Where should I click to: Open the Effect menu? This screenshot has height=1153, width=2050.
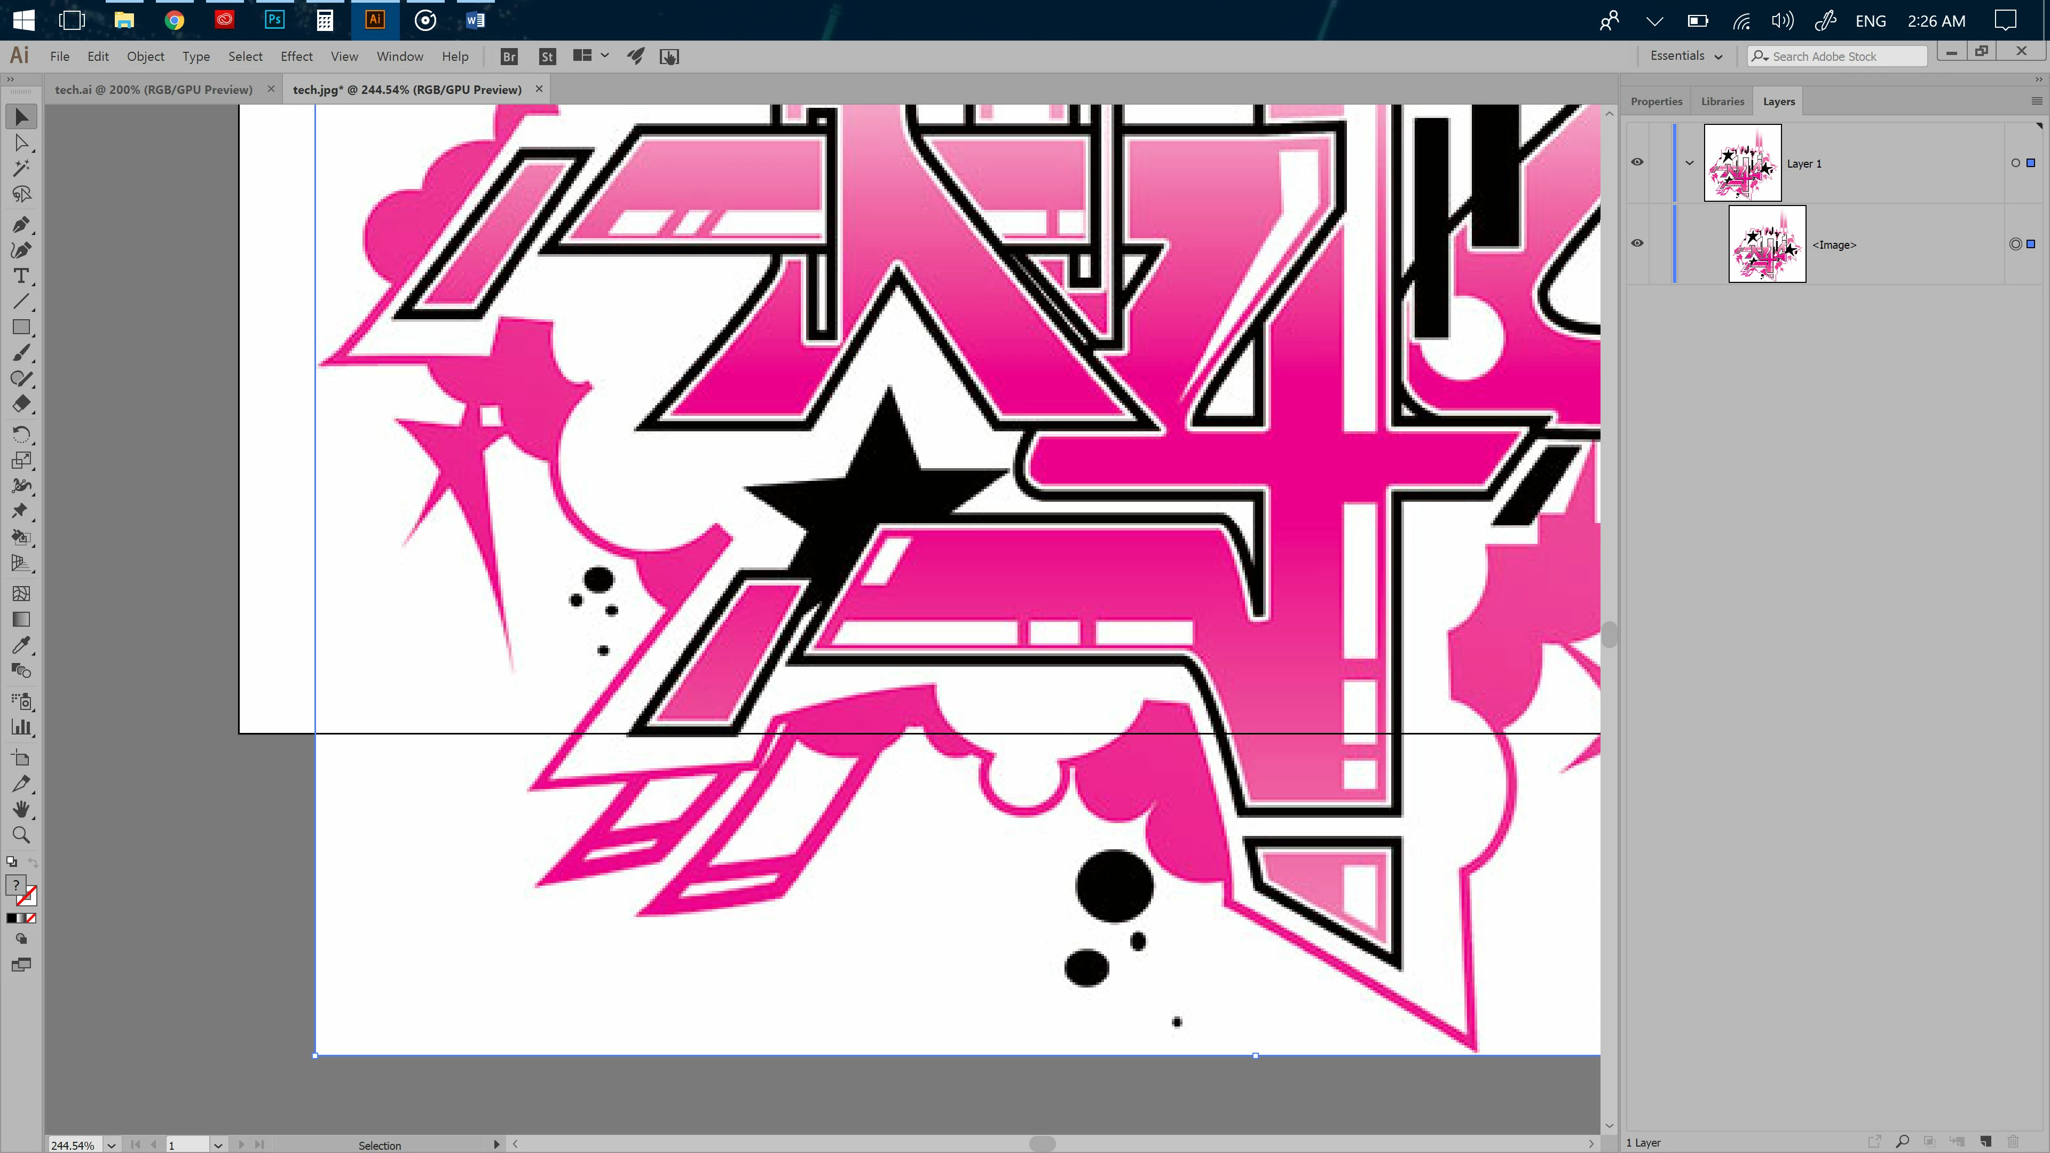[296, 57]
